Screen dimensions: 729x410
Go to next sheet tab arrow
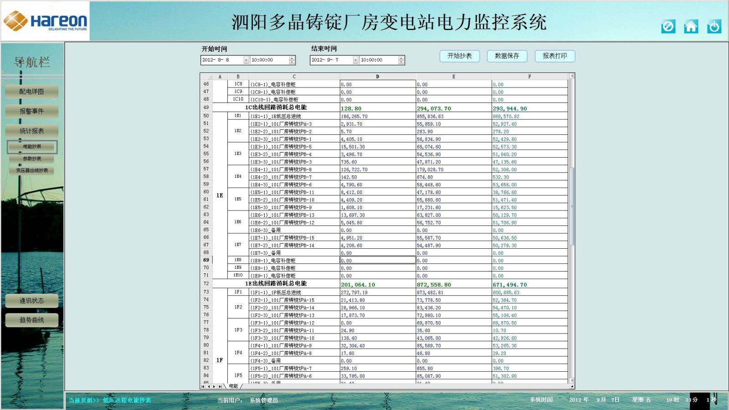[214, 386]
